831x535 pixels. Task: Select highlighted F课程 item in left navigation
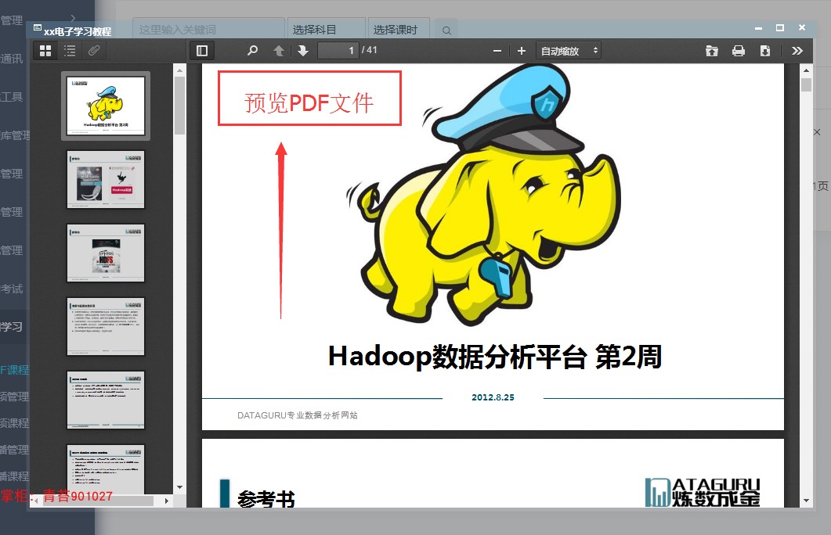pos(15,370)
